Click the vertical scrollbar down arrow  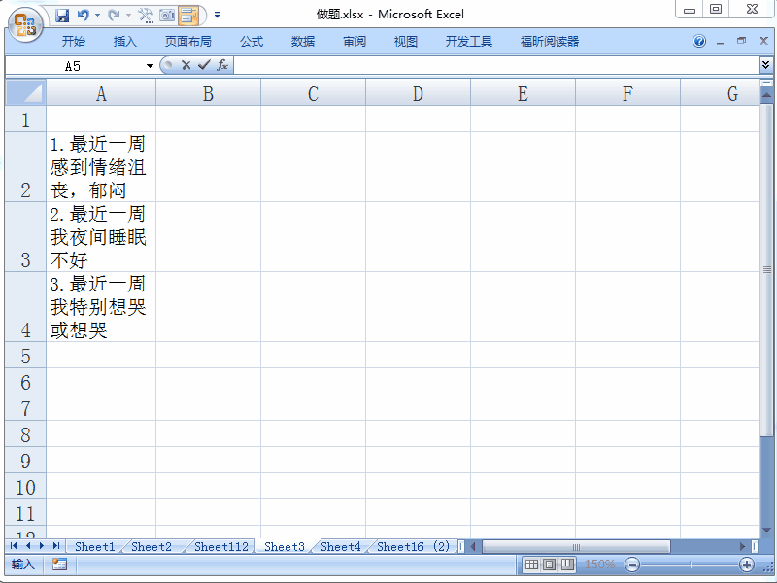click(x=766, y=530)
